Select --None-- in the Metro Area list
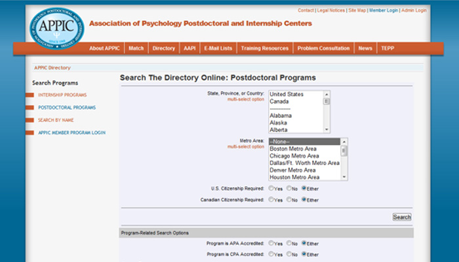Image resolution: width=459 pixels, height=262 pixels. point(305,142)
